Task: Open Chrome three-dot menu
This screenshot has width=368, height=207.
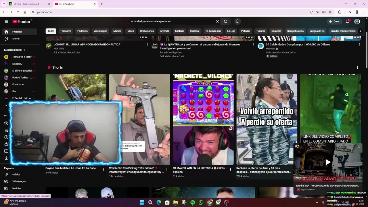Action: (364, 12)
